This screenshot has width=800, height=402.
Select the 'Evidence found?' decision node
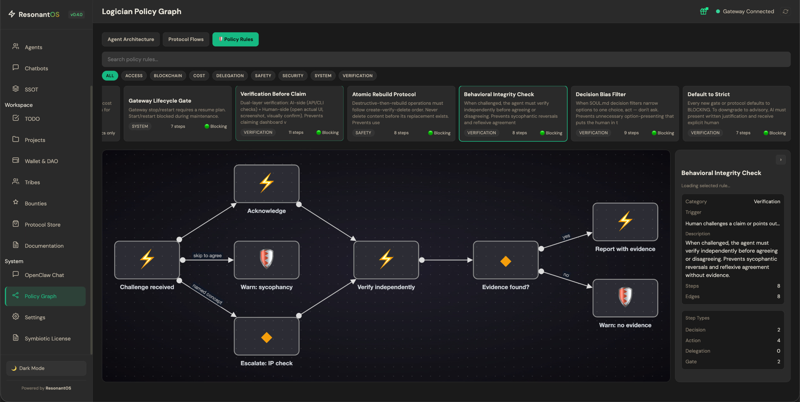tap(505, 260)
